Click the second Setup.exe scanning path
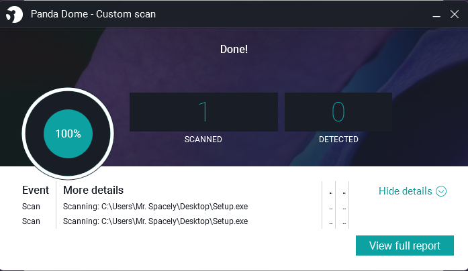The image size is (468, 271). click(x=155, y=221)
